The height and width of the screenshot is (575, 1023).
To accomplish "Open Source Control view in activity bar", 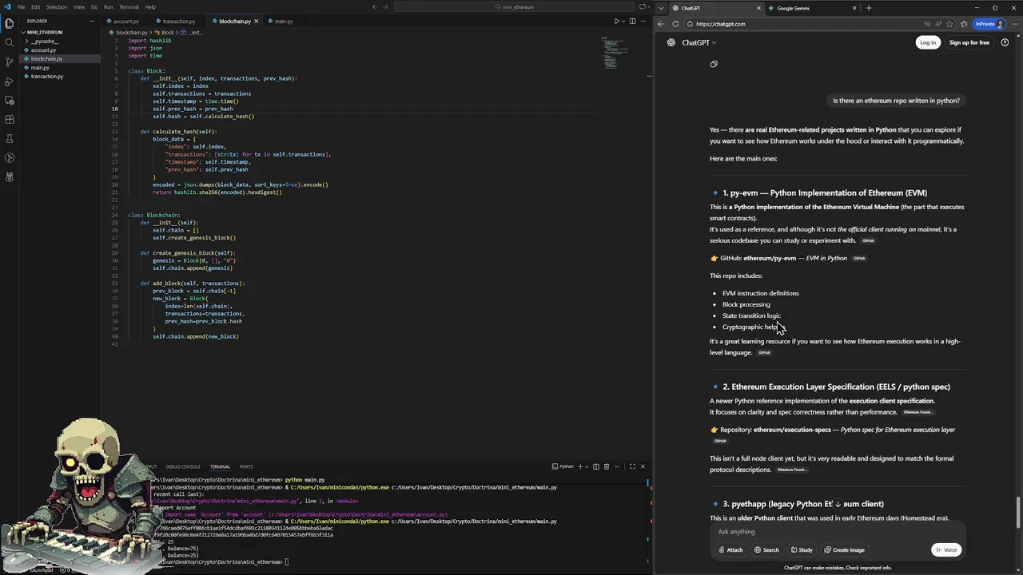I will [x=9, y=61].
